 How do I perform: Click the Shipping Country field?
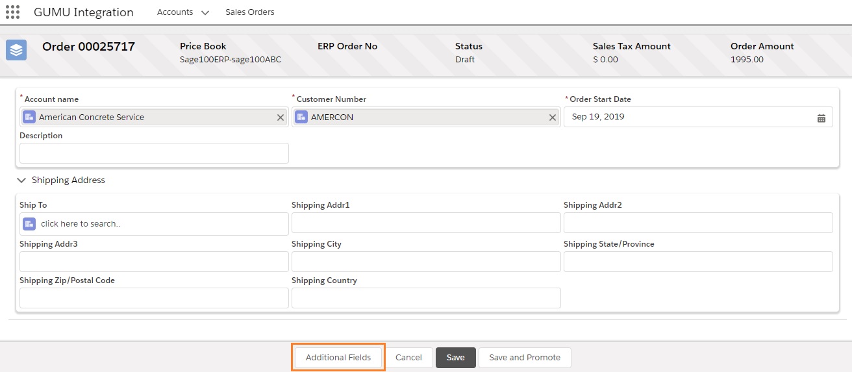point(426,297)
